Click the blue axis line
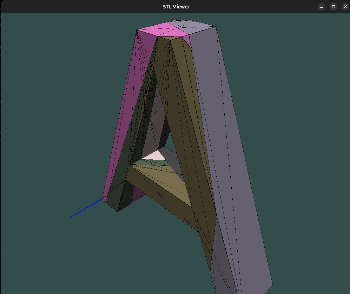Image resolution: width=350 pixels, height=294 pixels. click(86, 209)
